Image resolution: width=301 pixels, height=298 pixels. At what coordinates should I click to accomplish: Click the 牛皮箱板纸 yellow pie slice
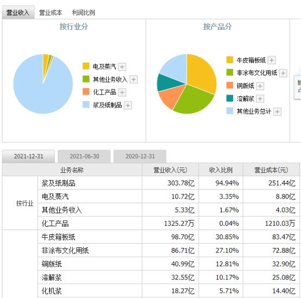coord(199,73)
